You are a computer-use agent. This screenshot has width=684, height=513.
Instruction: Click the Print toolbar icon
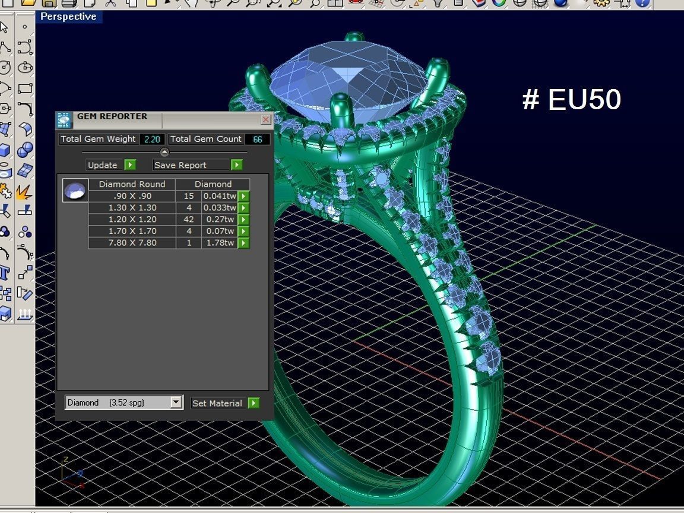coord(69,3)
